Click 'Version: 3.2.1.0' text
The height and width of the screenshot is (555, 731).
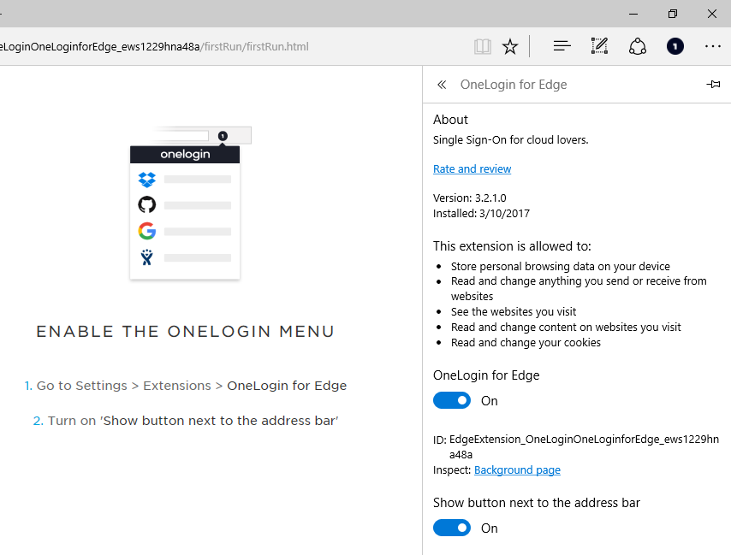(469, 198)
